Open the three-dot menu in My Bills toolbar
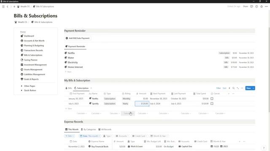 [242, 88]
